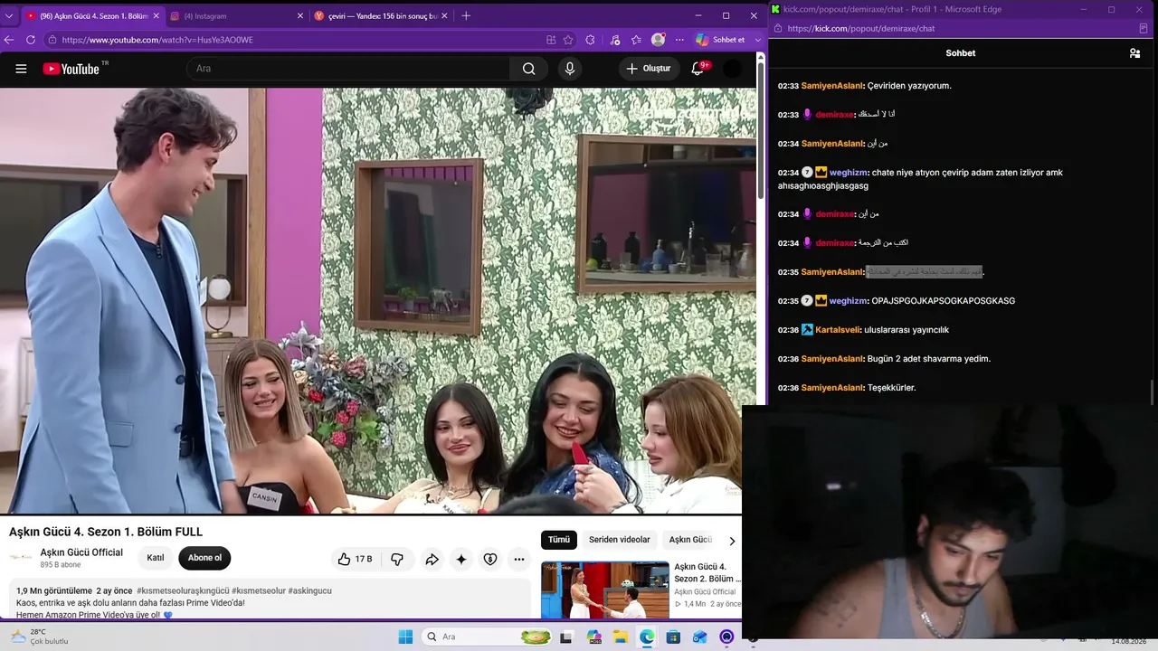1158x651 pixels.
Task: Click chat message 'Bugün 2 adet shavarma yedim.'
Action: click(x=929, y=359)
